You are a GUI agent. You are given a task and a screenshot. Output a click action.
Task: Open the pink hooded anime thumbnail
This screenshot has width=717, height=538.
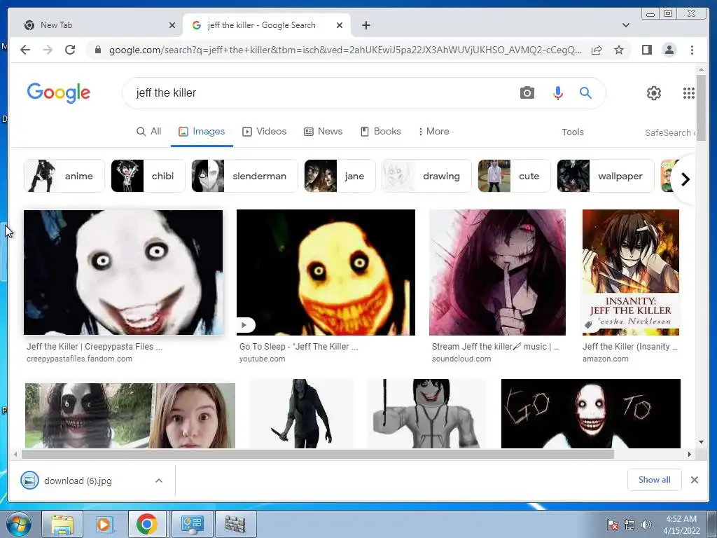[497, 273]
